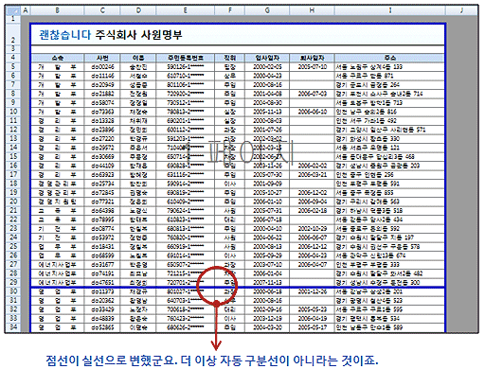Select the 사번 cell in row 5
This screenshot has width=485, height=369.
(x=102, y=67)
